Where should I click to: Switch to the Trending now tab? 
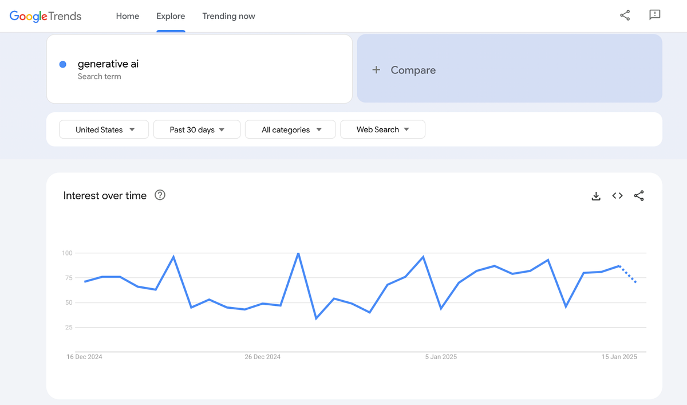click(x=228, y=16)
